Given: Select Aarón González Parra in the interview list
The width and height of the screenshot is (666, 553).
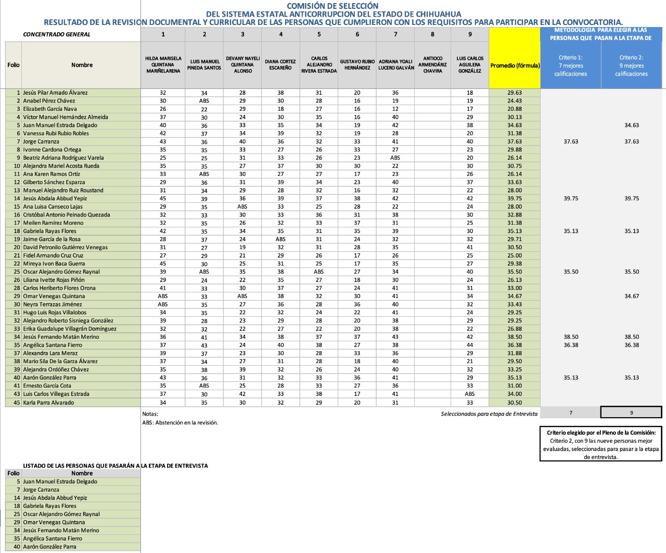Looking at the screenshot, I should (49, 547).
